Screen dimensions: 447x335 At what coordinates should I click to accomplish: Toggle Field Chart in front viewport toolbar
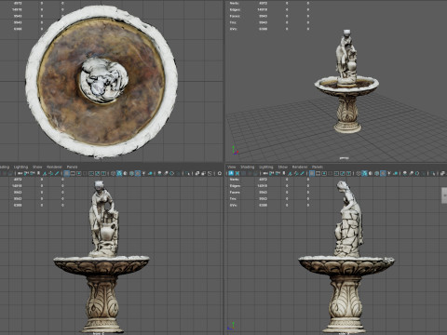point(91,173)
